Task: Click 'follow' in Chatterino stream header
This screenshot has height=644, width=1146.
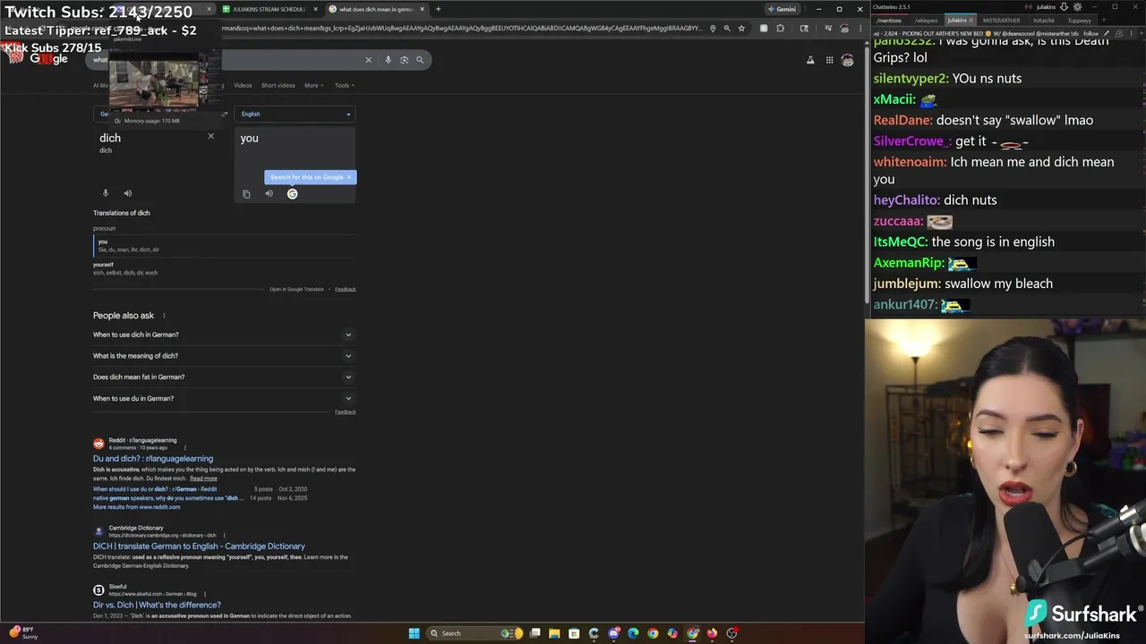Action: (x=1090, y=33)
